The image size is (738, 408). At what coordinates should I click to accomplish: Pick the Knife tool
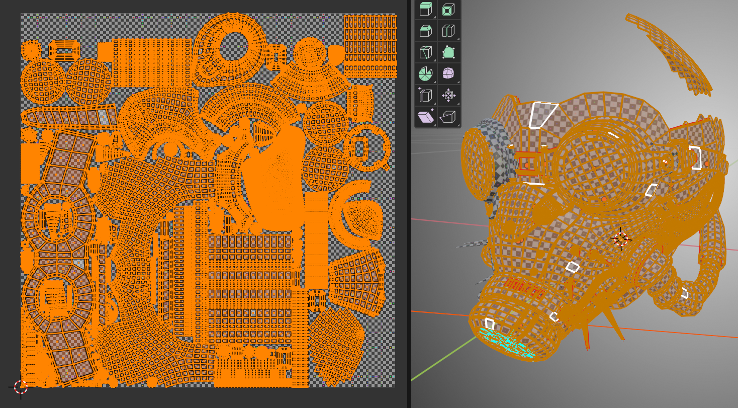point(426,52)
